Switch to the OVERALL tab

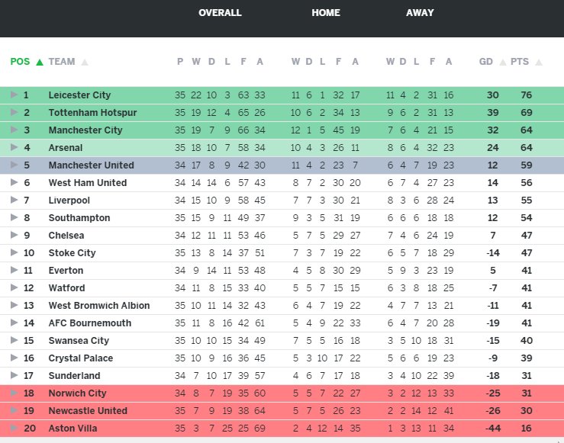pos(220,13)
